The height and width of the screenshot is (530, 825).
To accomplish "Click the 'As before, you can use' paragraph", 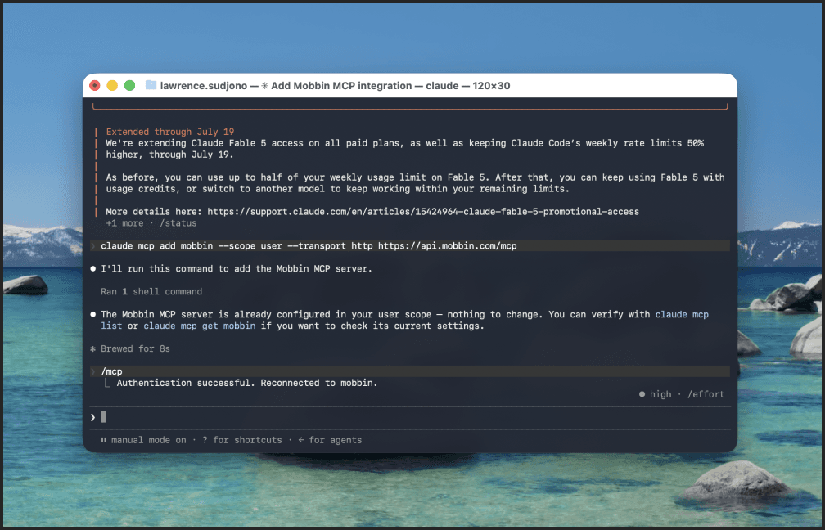I will coord(415,183).
